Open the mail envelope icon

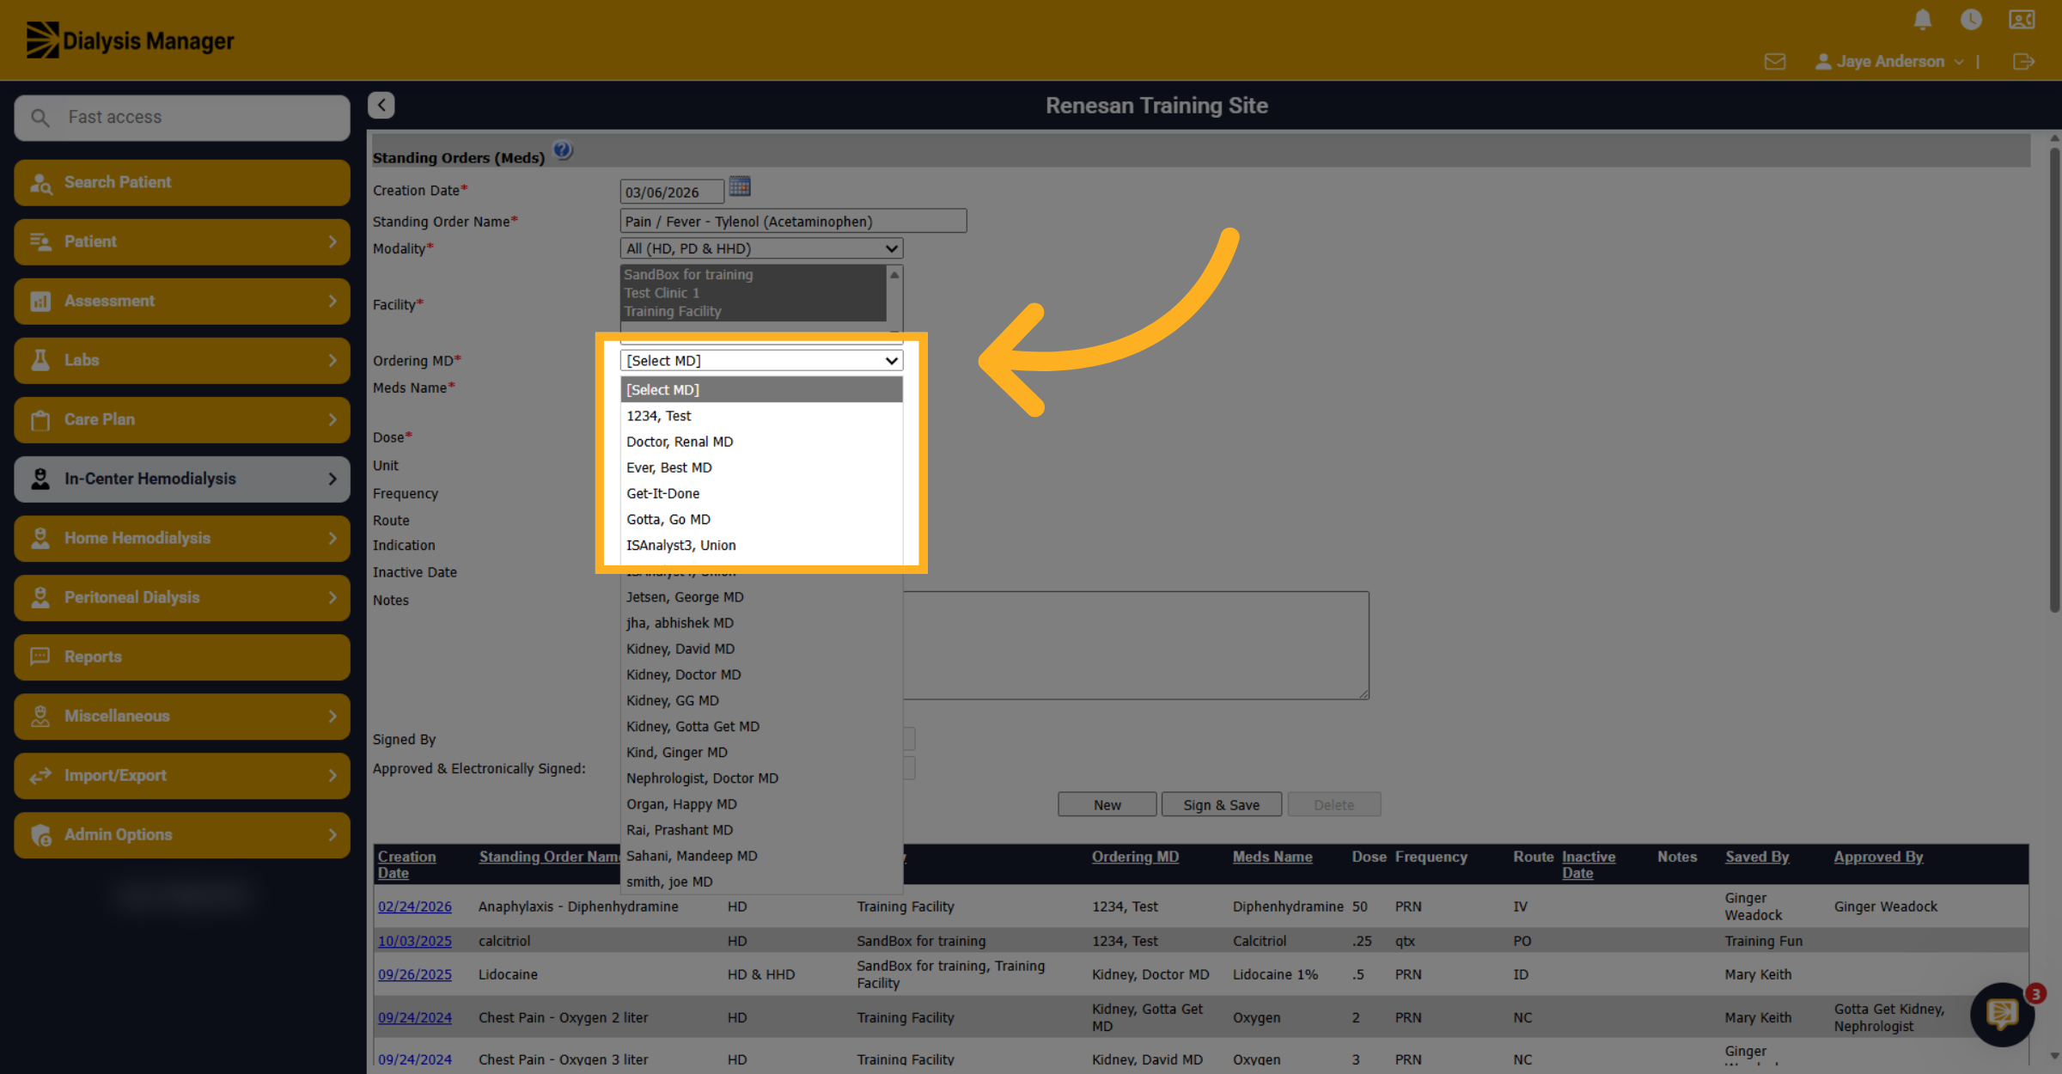[x=1775, y=62]
